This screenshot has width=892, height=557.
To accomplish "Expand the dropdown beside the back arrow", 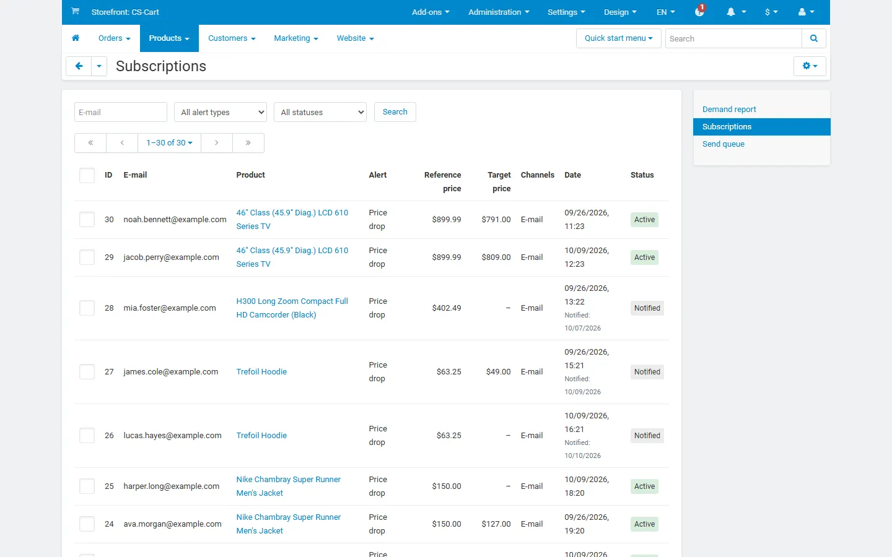I will [x=99, y=66].
